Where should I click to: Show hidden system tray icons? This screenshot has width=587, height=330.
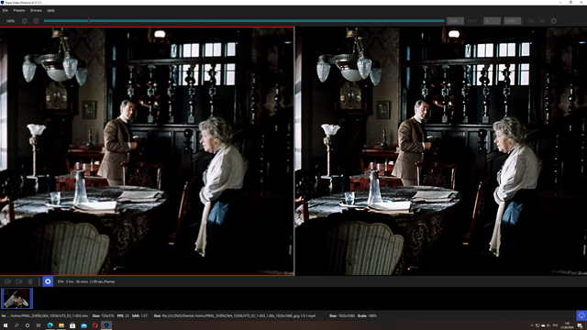click(x=532, y=325)
